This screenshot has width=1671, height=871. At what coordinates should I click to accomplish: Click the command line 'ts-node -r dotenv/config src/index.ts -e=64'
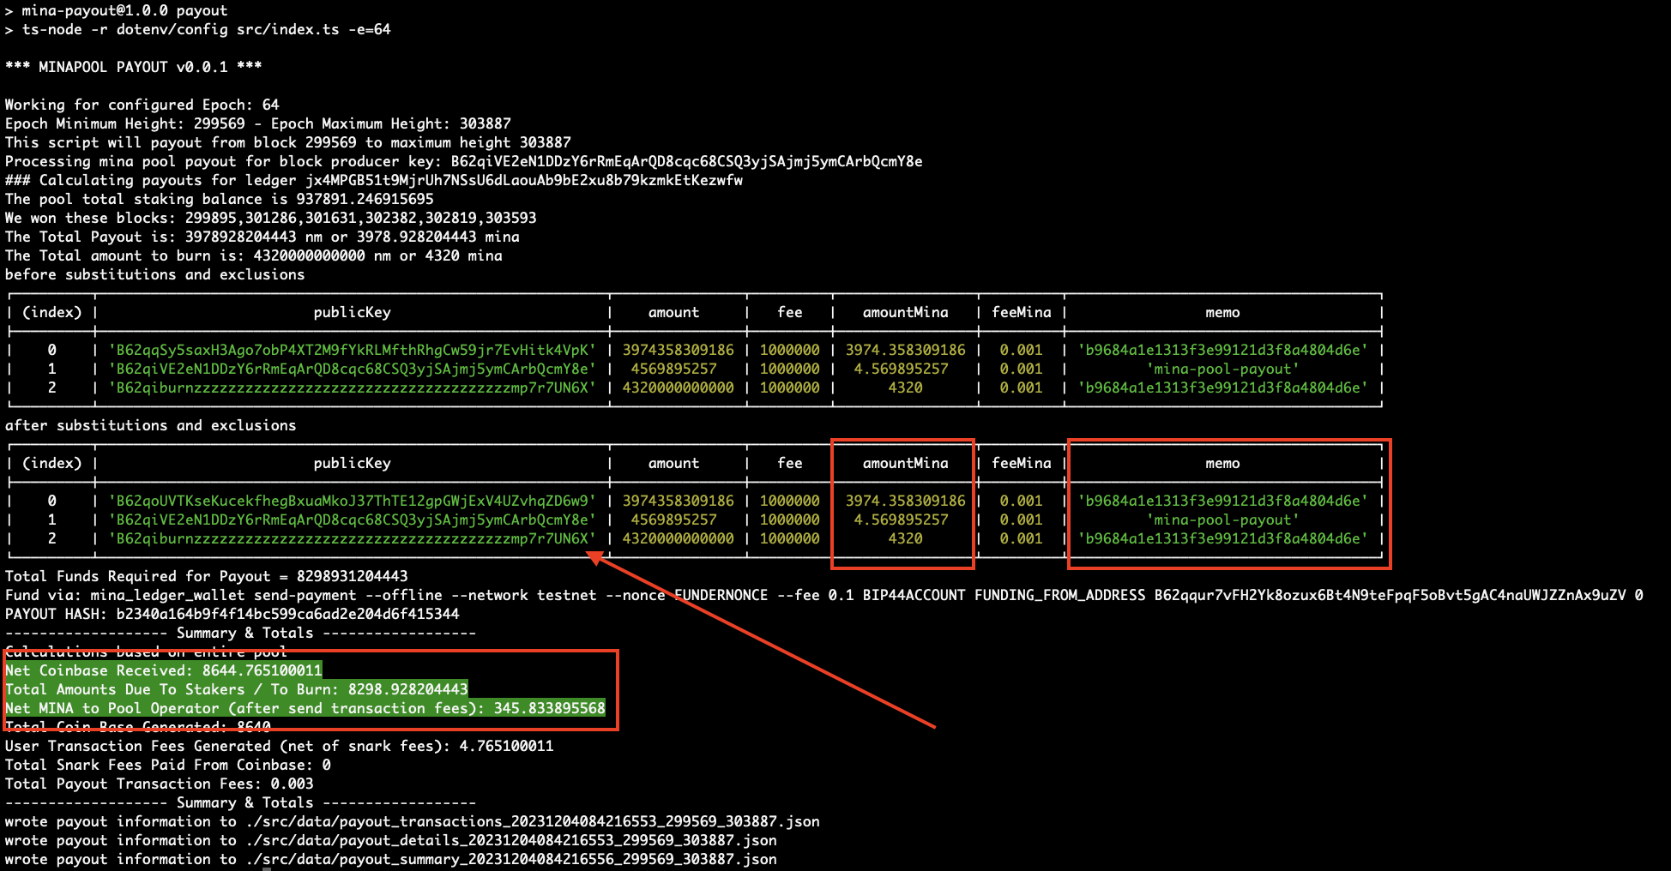tap(207, 29)
